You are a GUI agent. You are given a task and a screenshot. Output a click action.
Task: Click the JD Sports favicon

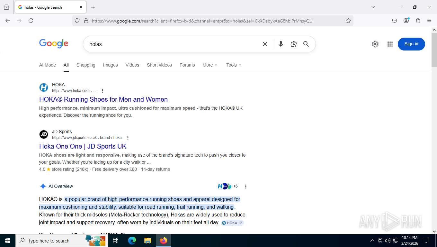pos(44,134)
